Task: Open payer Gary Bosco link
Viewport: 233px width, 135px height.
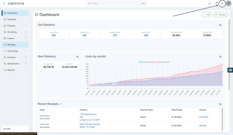Action: tap(45, 116)
